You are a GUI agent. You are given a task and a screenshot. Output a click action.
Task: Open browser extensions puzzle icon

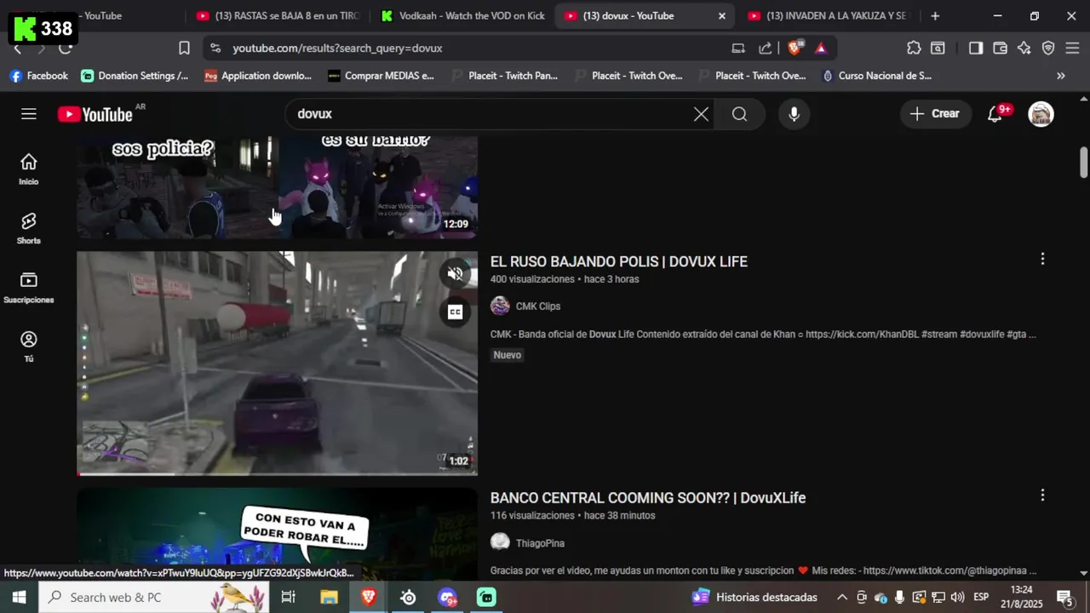pyautogui.click(x=914, y=49)
